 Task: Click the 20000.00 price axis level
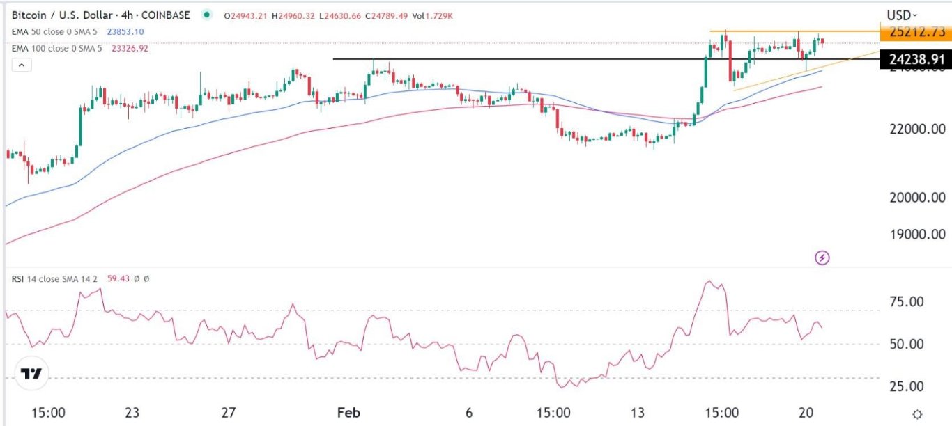pos(918,198)
